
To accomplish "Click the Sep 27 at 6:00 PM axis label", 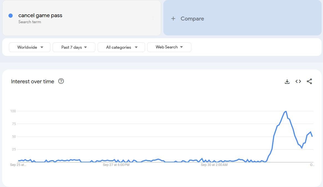I will click(x=116, y=165).
